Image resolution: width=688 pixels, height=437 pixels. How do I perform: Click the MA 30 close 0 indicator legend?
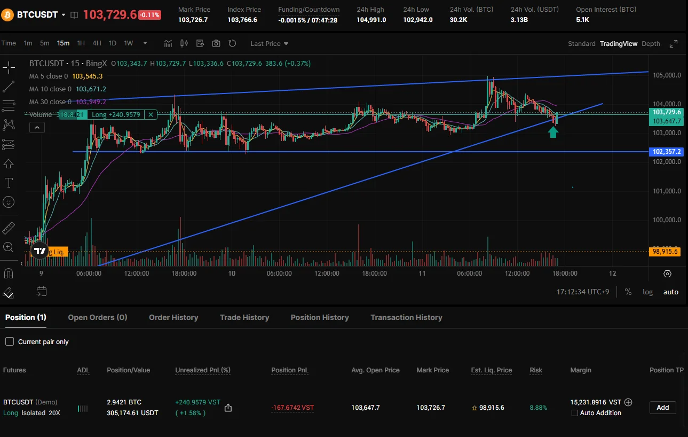[x=68, y=102]
